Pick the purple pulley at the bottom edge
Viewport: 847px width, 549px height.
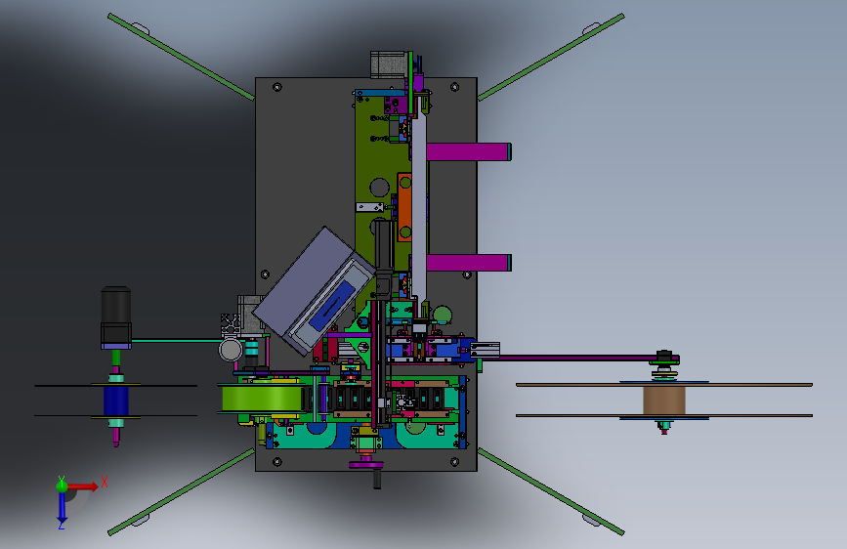pos(366,464)
